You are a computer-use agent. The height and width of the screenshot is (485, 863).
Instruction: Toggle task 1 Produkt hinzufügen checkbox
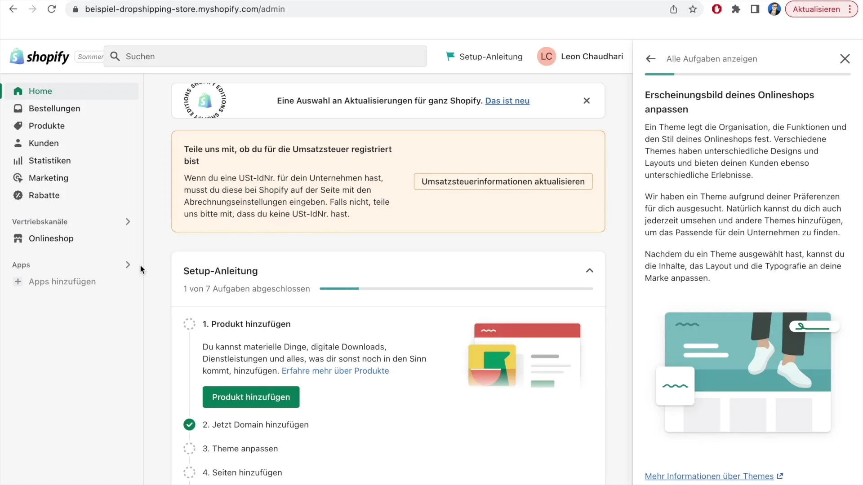189,324
